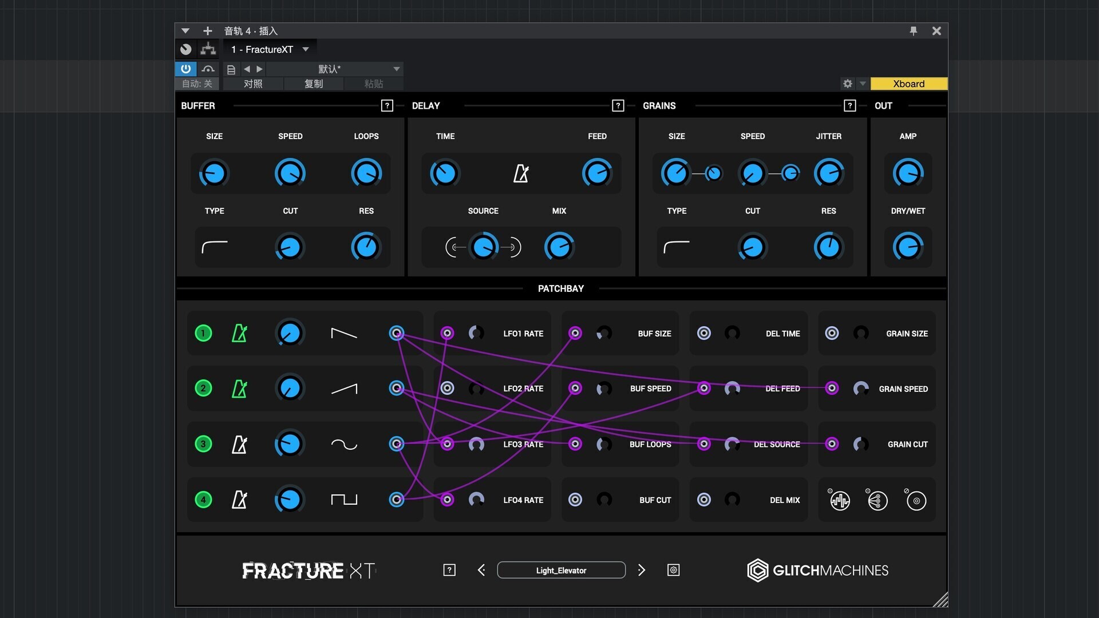Screen dimensions: 1099x618
Task: Click the 粘贴 paste button
Action: 374,84
